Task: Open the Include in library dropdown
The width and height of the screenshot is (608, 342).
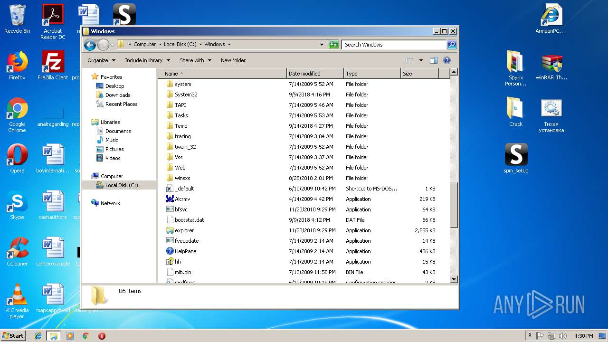Action: pyautogui.click(x=147, y=60)
